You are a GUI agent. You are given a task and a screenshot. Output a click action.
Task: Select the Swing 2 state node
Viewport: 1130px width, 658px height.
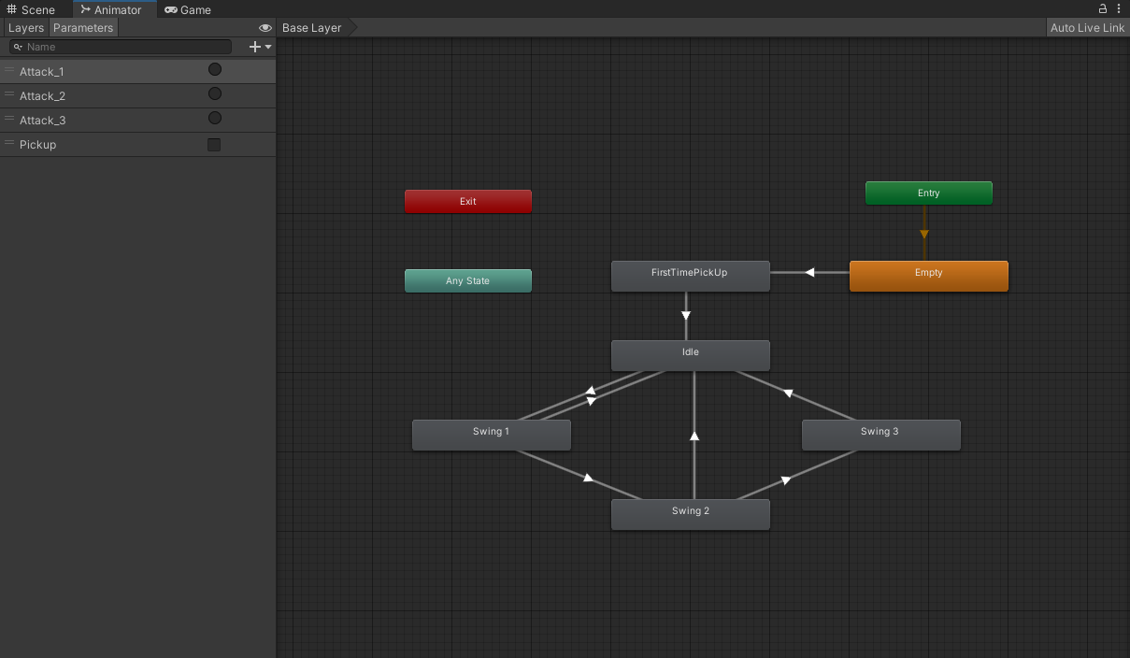(x=690, y=514)
